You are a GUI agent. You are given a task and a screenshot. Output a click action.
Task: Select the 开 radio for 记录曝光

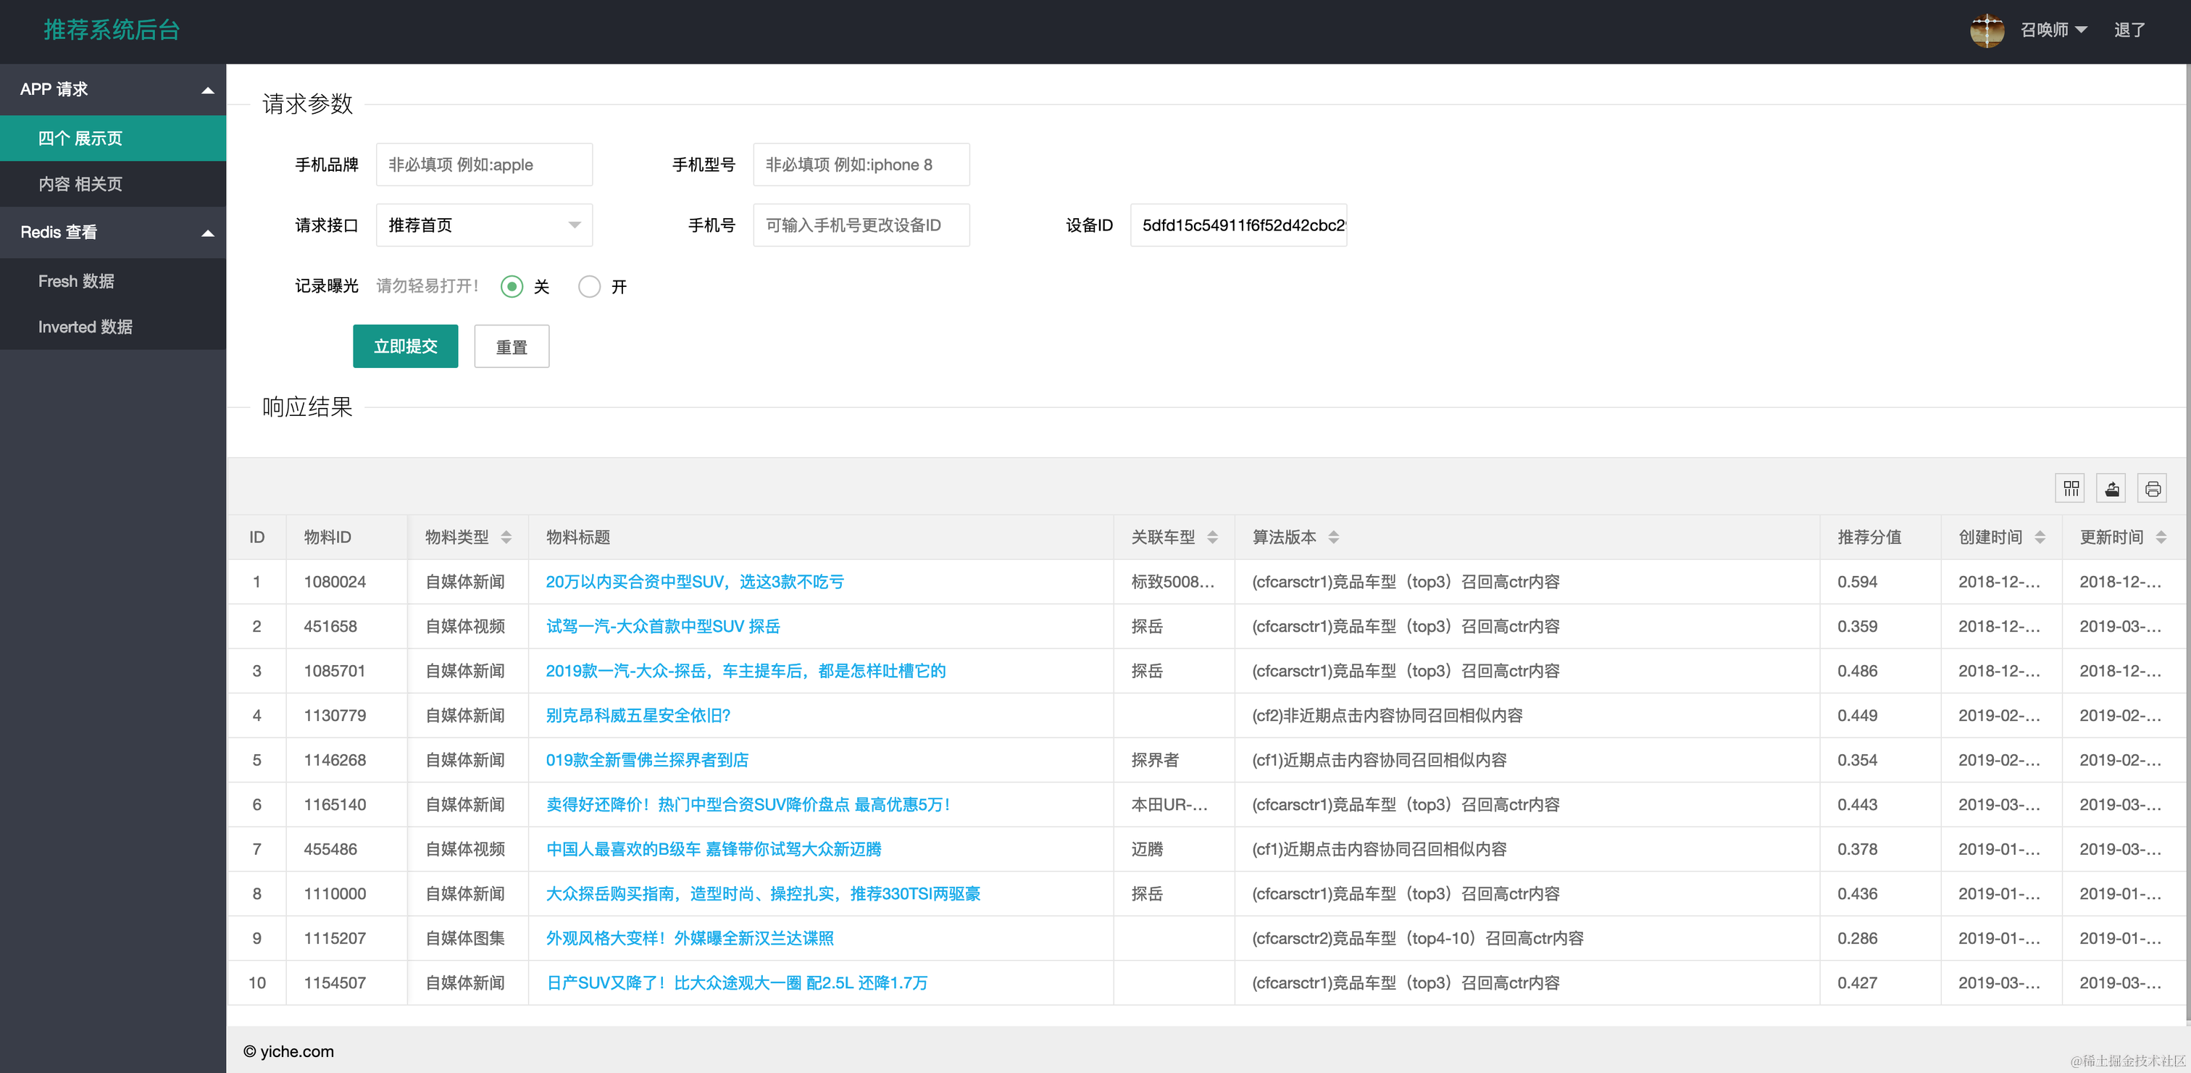[x=590, y=286]
